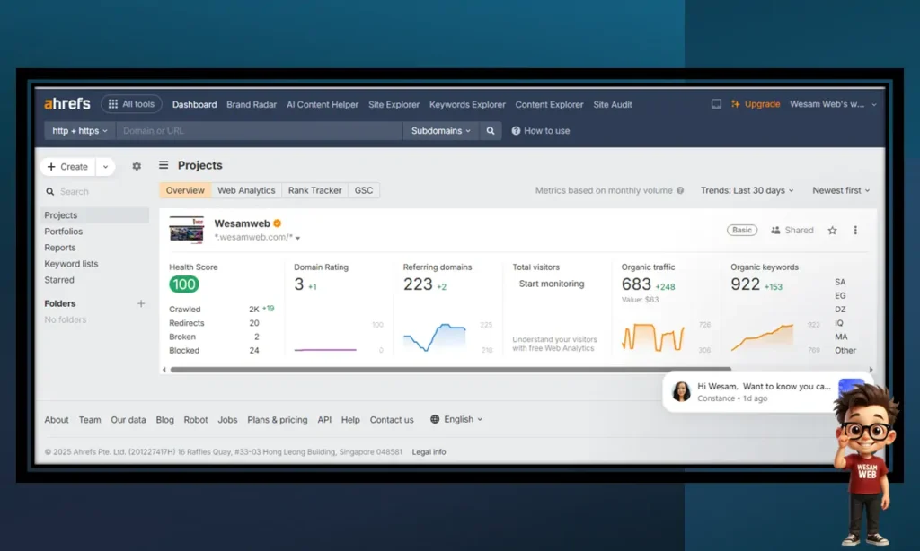Open the projects settings gear icon

click(x=137, y=166)
